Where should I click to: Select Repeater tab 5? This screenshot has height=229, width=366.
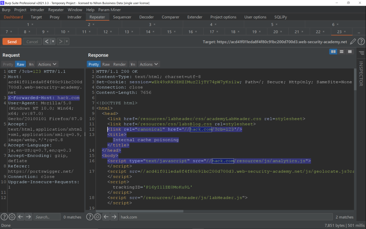pos(274,24)
